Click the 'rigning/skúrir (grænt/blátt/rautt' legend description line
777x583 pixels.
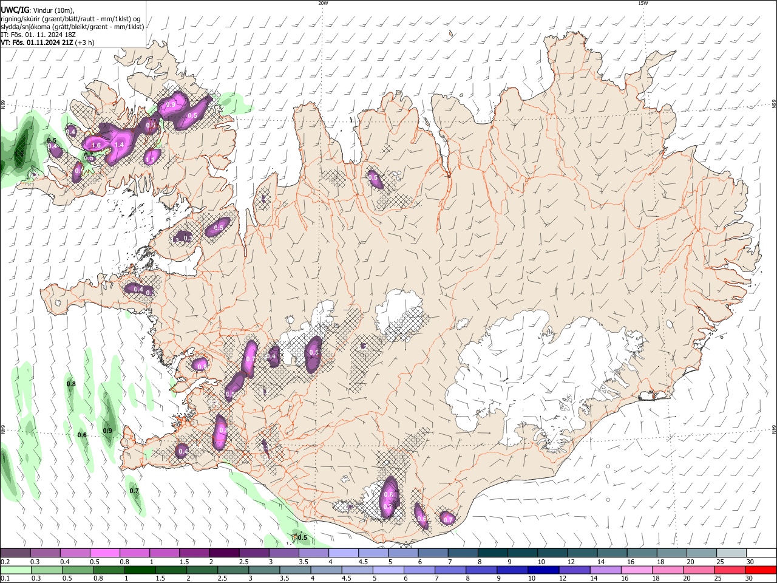(70, 18)
